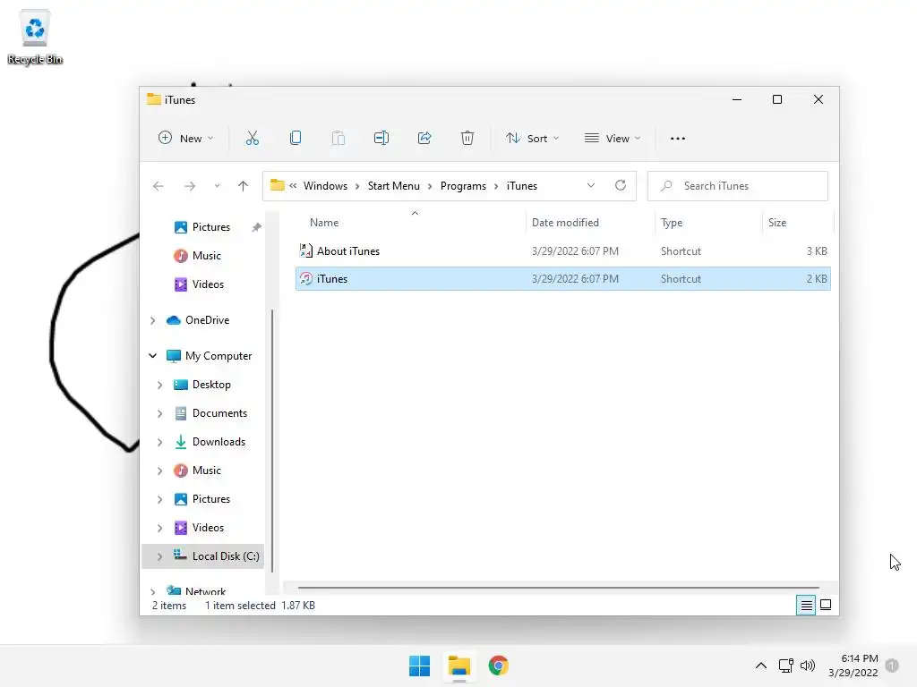Expand the OneDrive tree node
917x687 pixels.
pyautogui.click(x=152, y=320)
